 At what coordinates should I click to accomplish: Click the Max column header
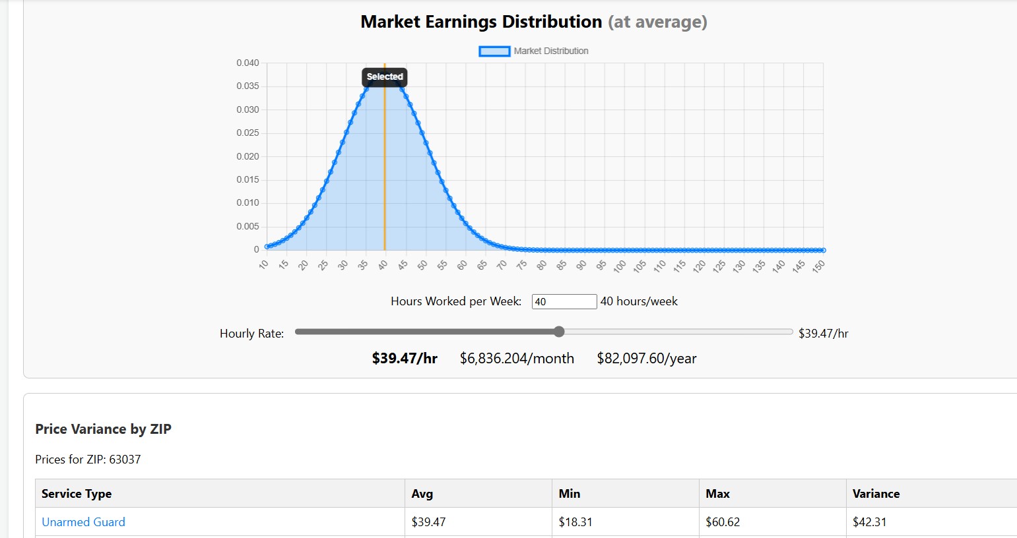point(717,493)
